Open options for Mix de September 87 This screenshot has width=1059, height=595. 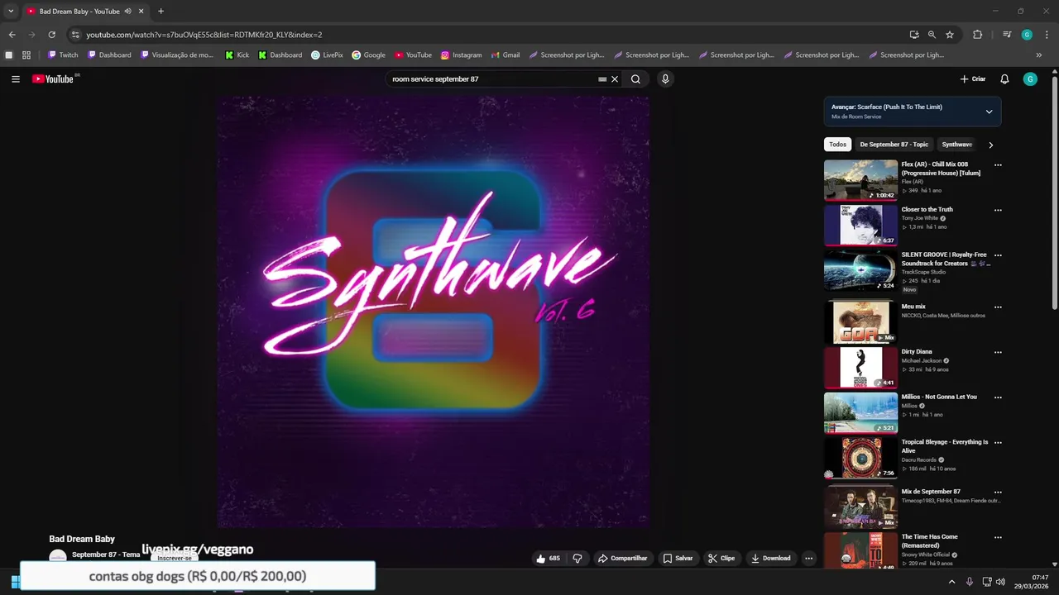(x=998, y=493)
